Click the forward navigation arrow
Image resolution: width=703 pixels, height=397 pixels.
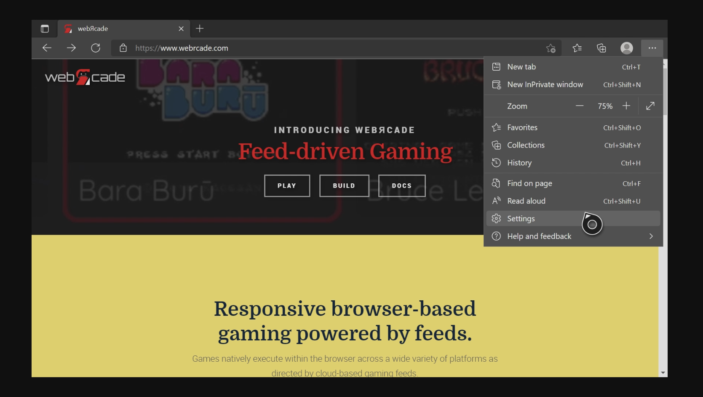click(x=71, y=48)
